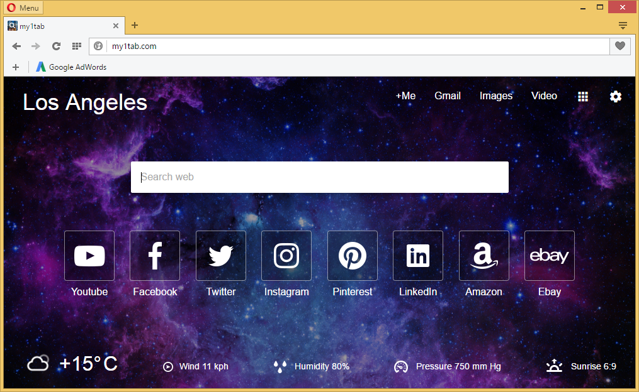The width and height of the screenshot is (639, 392).
Task: Open the Instagram camera tile
Action: tap(286, 256)
